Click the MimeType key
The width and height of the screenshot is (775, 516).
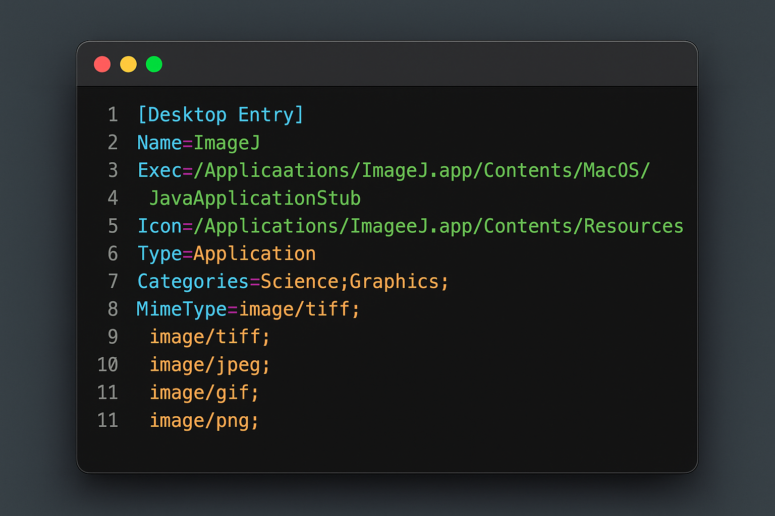[x=182, y=309]
